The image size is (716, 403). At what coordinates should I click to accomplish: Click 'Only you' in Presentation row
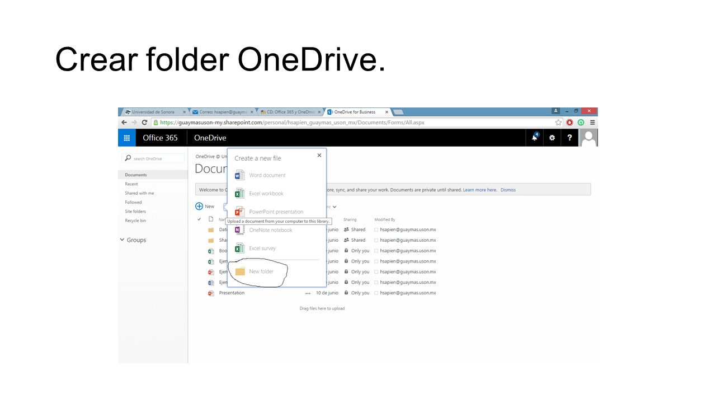360,293
